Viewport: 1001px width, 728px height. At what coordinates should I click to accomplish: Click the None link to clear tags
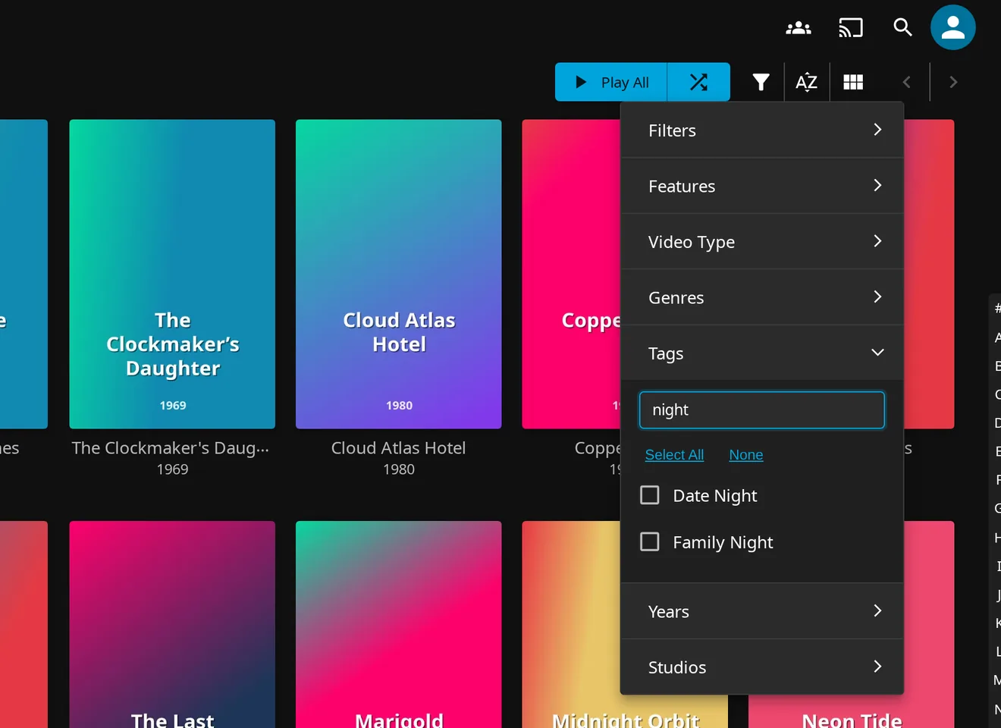pyautogui.click(x=746, y=455)
